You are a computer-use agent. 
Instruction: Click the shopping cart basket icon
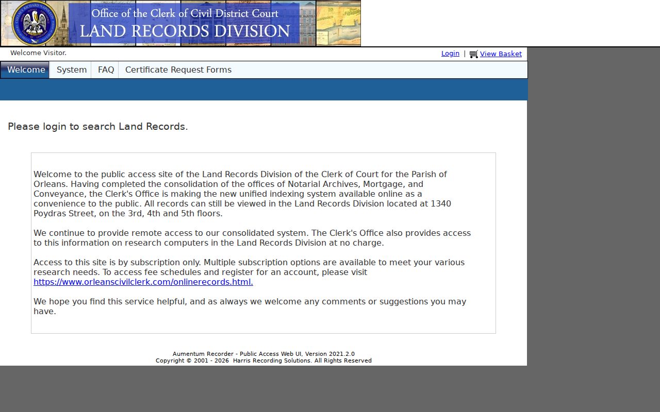[473, 54]
